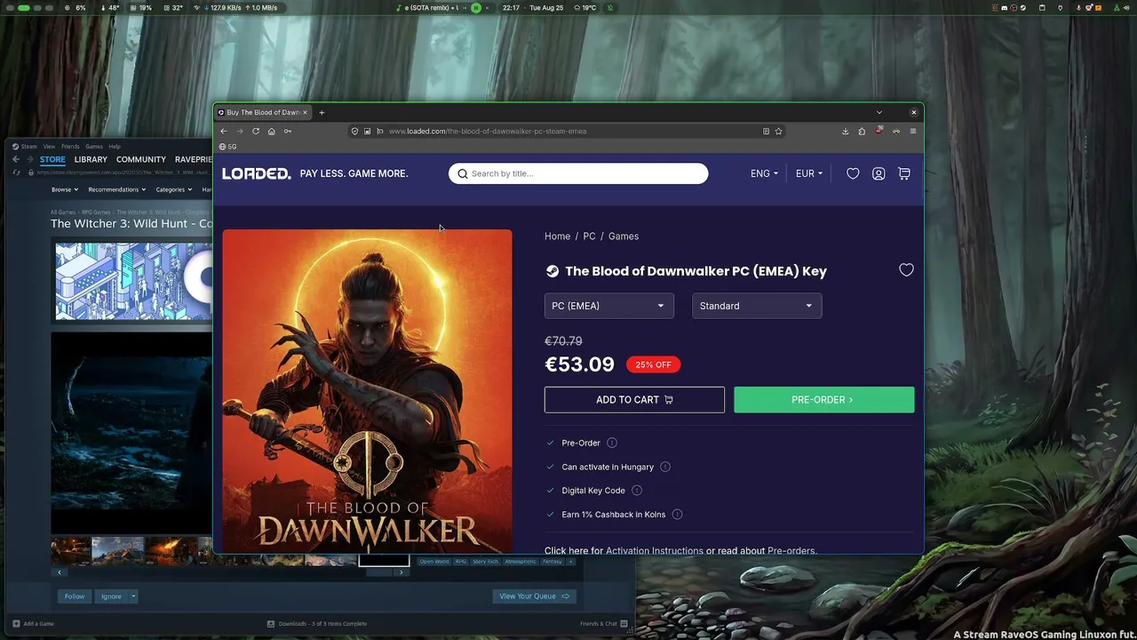Viewport: 1137px width, 640px height.
Task: Expand the Steam Recommendations menu
Action: pyautogui.click(x=117, y=189)
